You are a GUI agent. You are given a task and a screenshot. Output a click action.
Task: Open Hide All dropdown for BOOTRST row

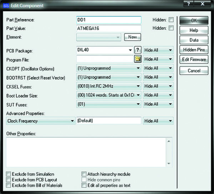point(158,77)
